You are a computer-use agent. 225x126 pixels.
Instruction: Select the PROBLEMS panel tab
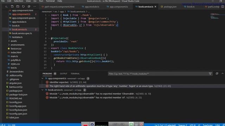coord(47,74)
